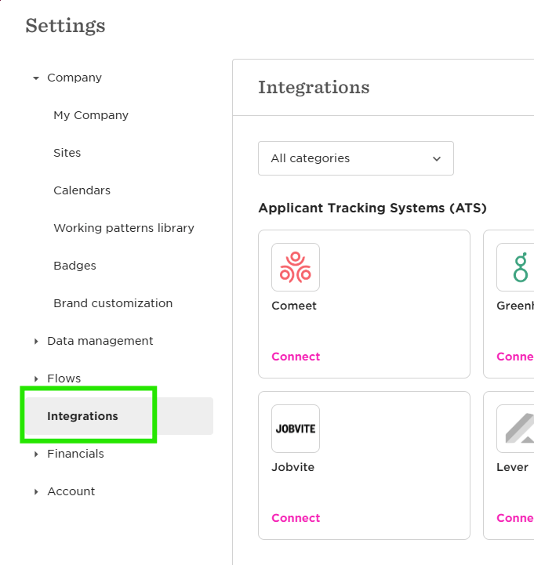The width and height of the screenshot is (534, 565).
Task: Click the Lever card name
Action: 512,467
